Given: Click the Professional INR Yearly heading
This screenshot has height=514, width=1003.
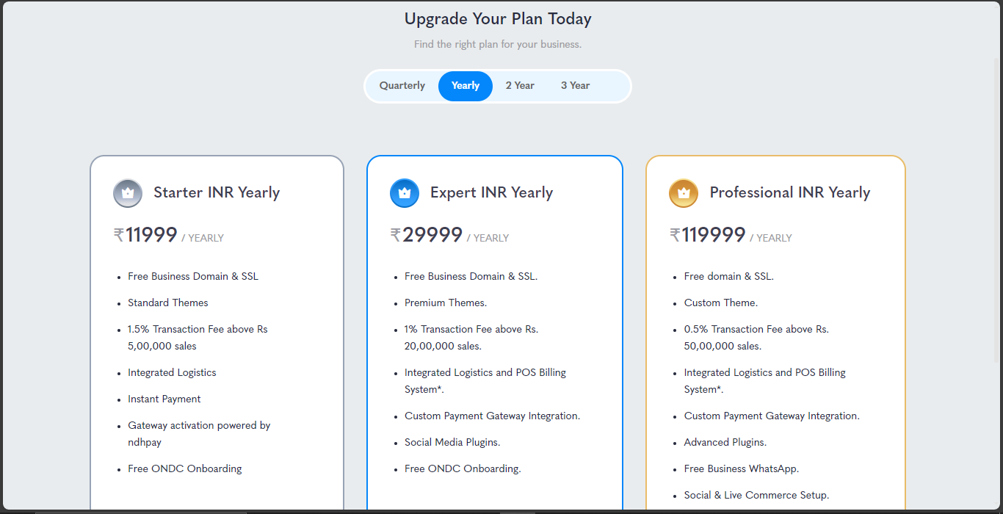Looking at the screenshot, I should coord(790,193).
